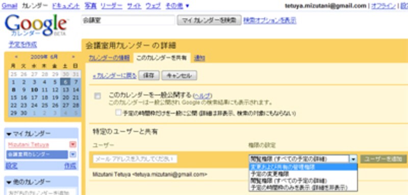408x195 pixels.
Task: Click the permission dropdown arrow
Action: 353,159
